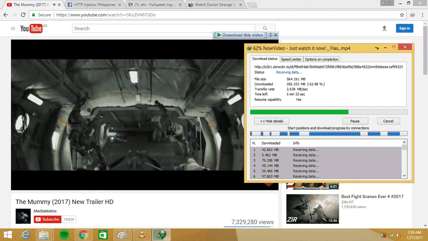Go back with the browser back arrow

[5, 15]
